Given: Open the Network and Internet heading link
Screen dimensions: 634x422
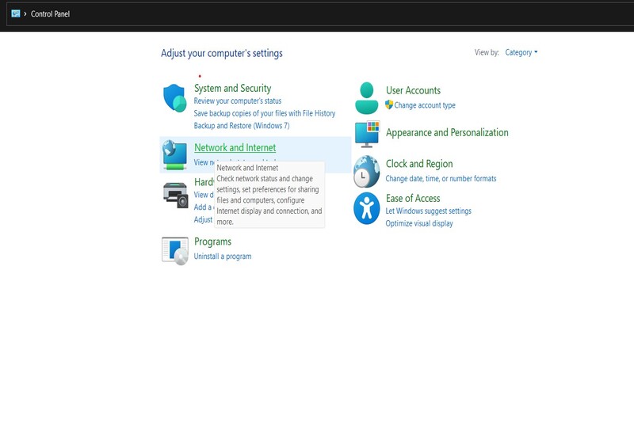Looking at the screenshot, I should pos(235,148).
